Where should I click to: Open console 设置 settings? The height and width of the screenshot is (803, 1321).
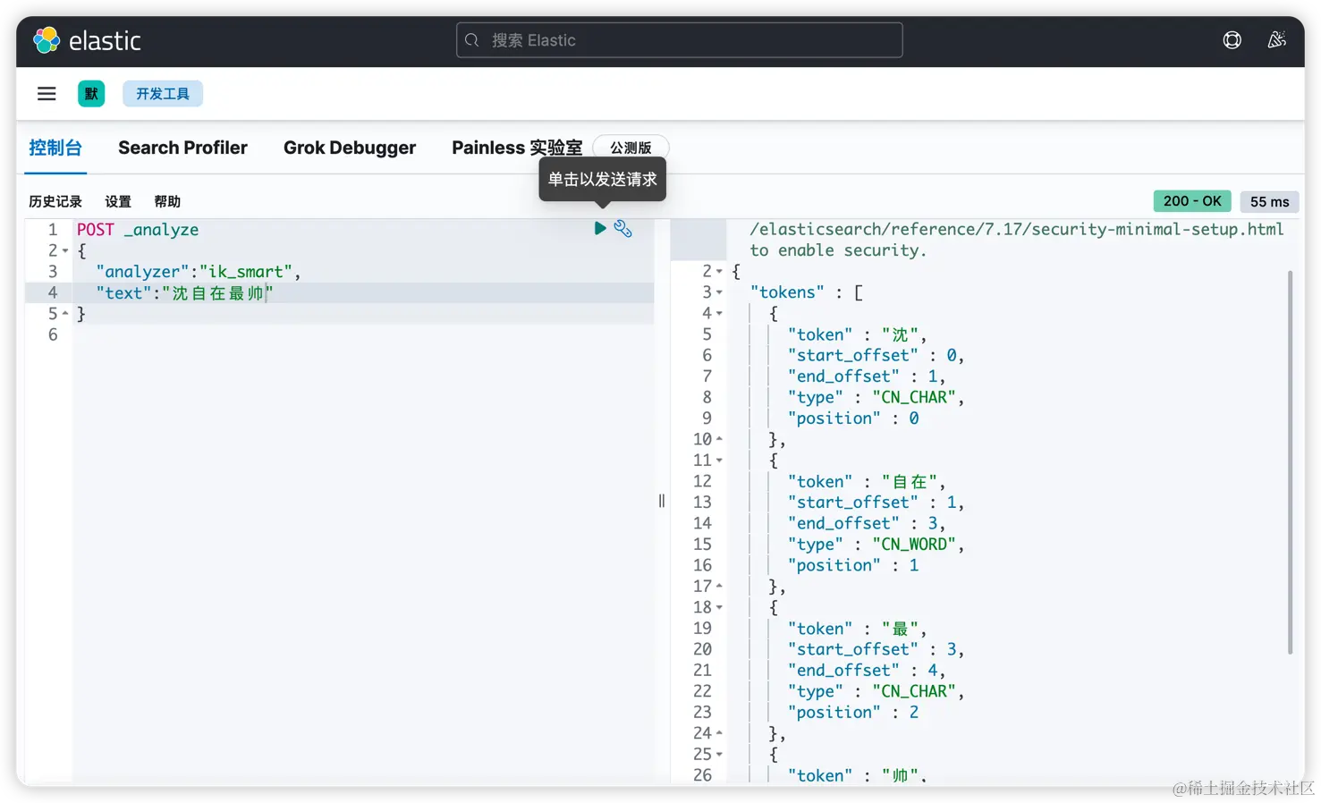click(x=118, y=201)
